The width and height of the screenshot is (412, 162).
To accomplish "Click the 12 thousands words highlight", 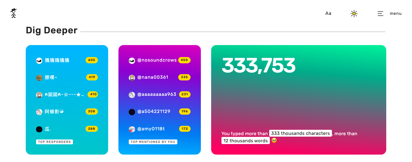I will coord(245,141).
